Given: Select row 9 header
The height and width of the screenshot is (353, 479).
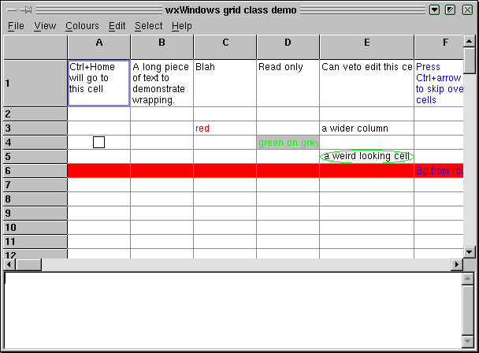Looking at the screenshot, I should pyautogui.click(x=35, y=213).
